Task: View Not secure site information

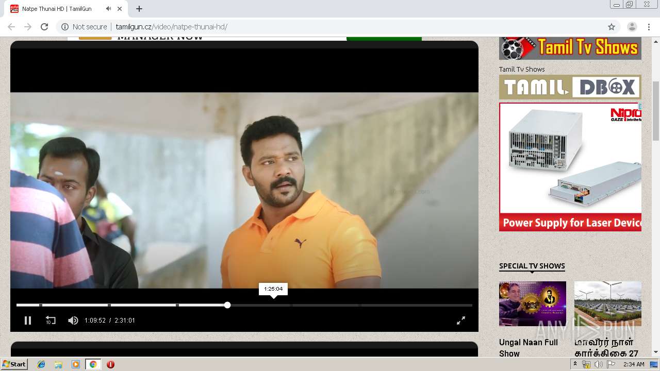Action: click(x=84, y=27)
